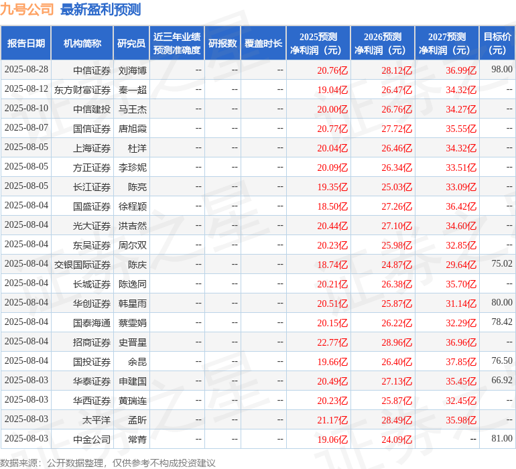Click researcher name 李珍妮
This screenshot has height=469, width=516.
click(x=132, y=167)
